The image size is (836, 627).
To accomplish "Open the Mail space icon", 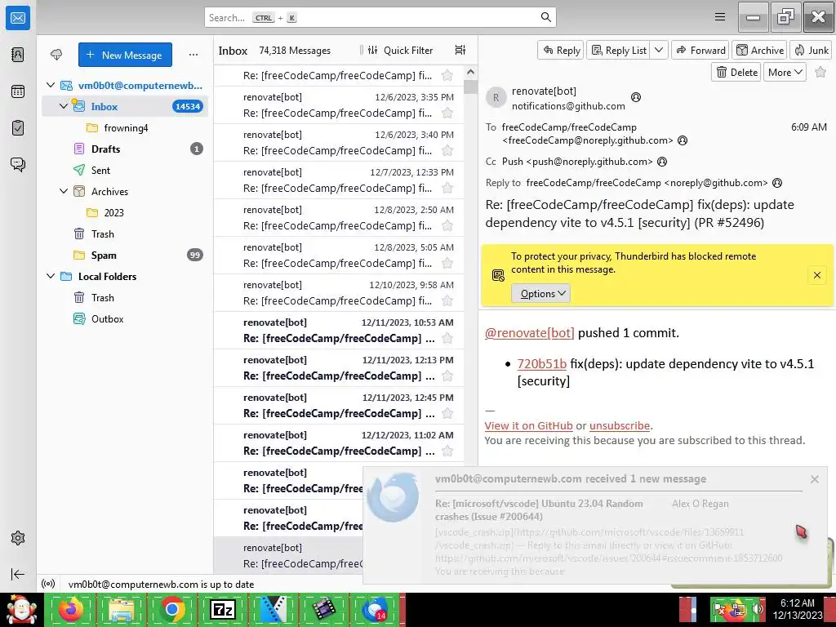I will click(x=18, y=18).
